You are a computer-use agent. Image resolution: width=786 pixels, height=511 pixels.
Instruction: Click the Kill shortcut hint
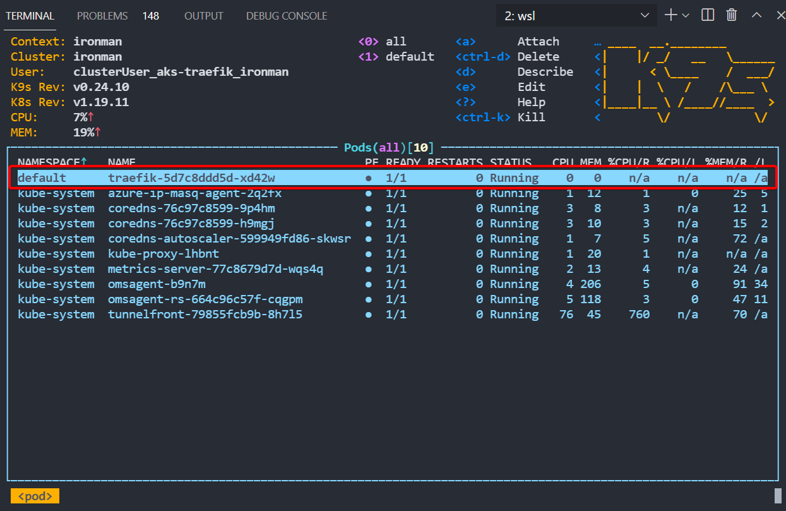pyautogui.click(x=532, y=117)
